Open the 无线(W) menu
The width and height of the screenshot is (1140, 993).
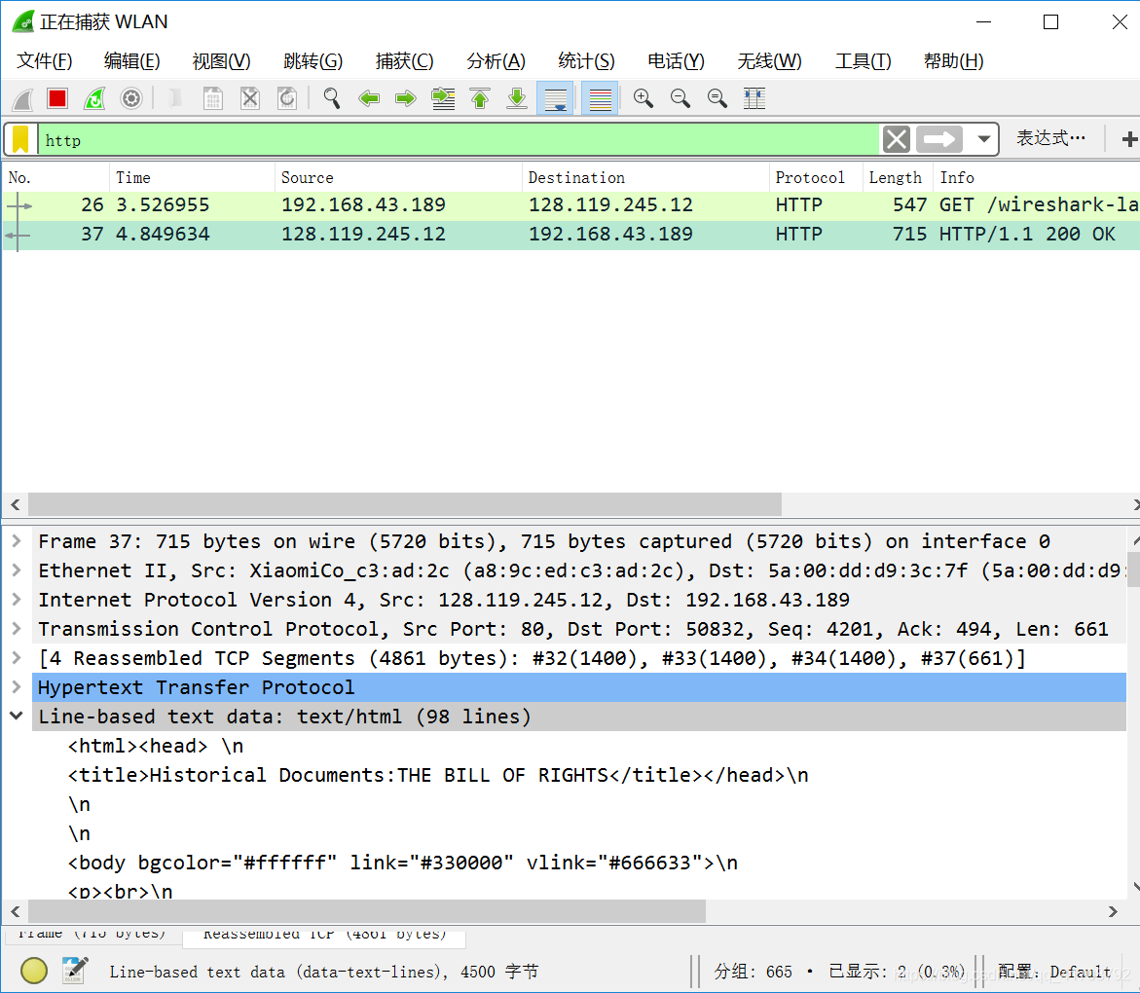click(x=769, y=61)
